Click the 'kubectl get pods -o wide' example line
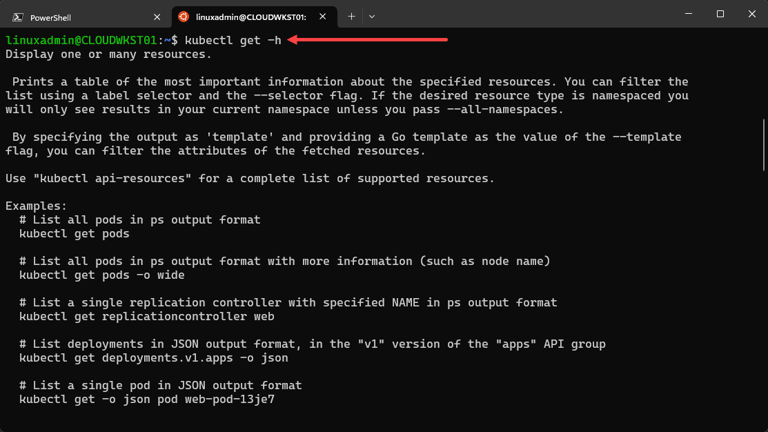The height and width of the screenshot is (432, 768). pos(102,275)
